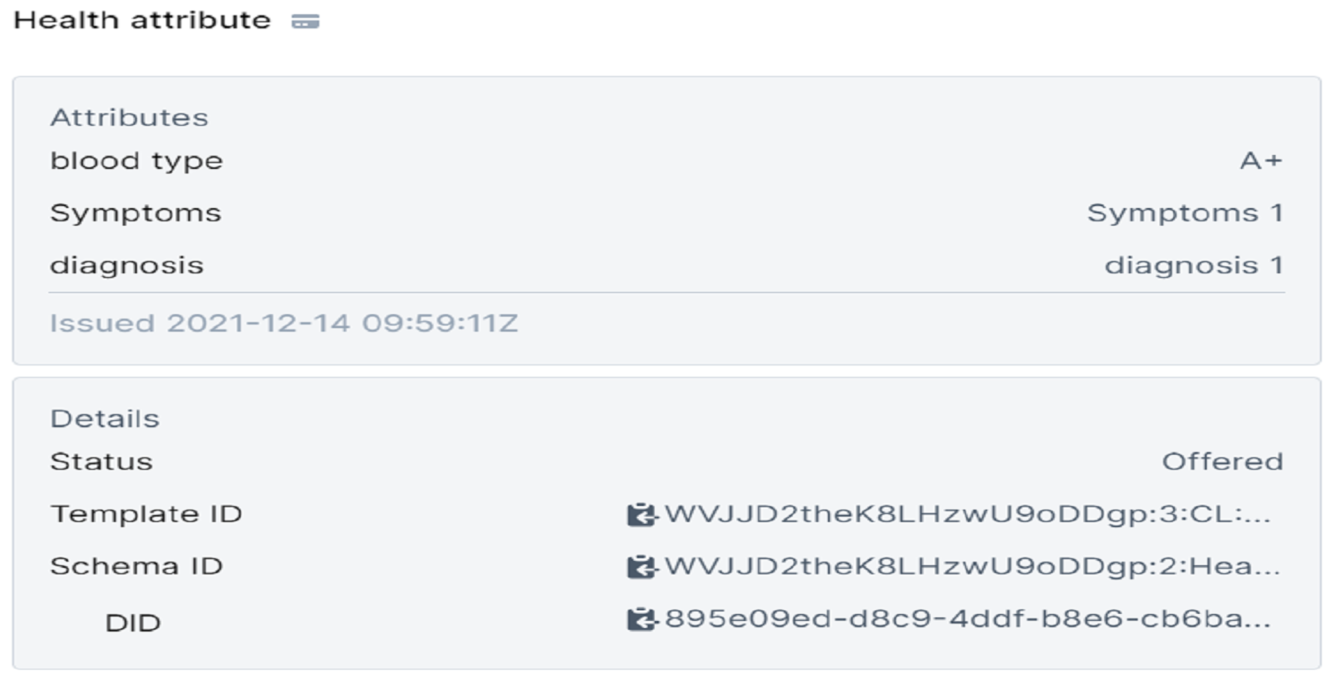Copy the DID using its clipboard icon
The height and width of the screenshot is (684, 1330).
point(641,620)
